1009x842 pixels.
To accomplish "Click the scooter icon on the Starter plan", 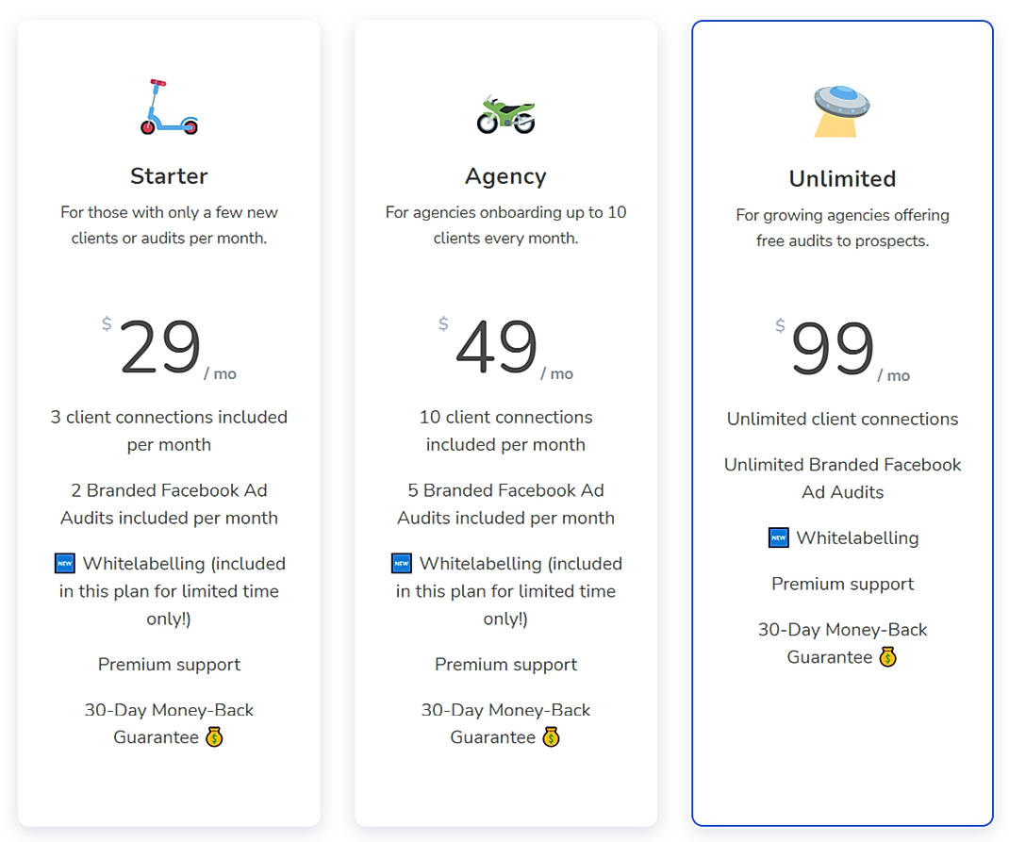I will tap(168, 104).
